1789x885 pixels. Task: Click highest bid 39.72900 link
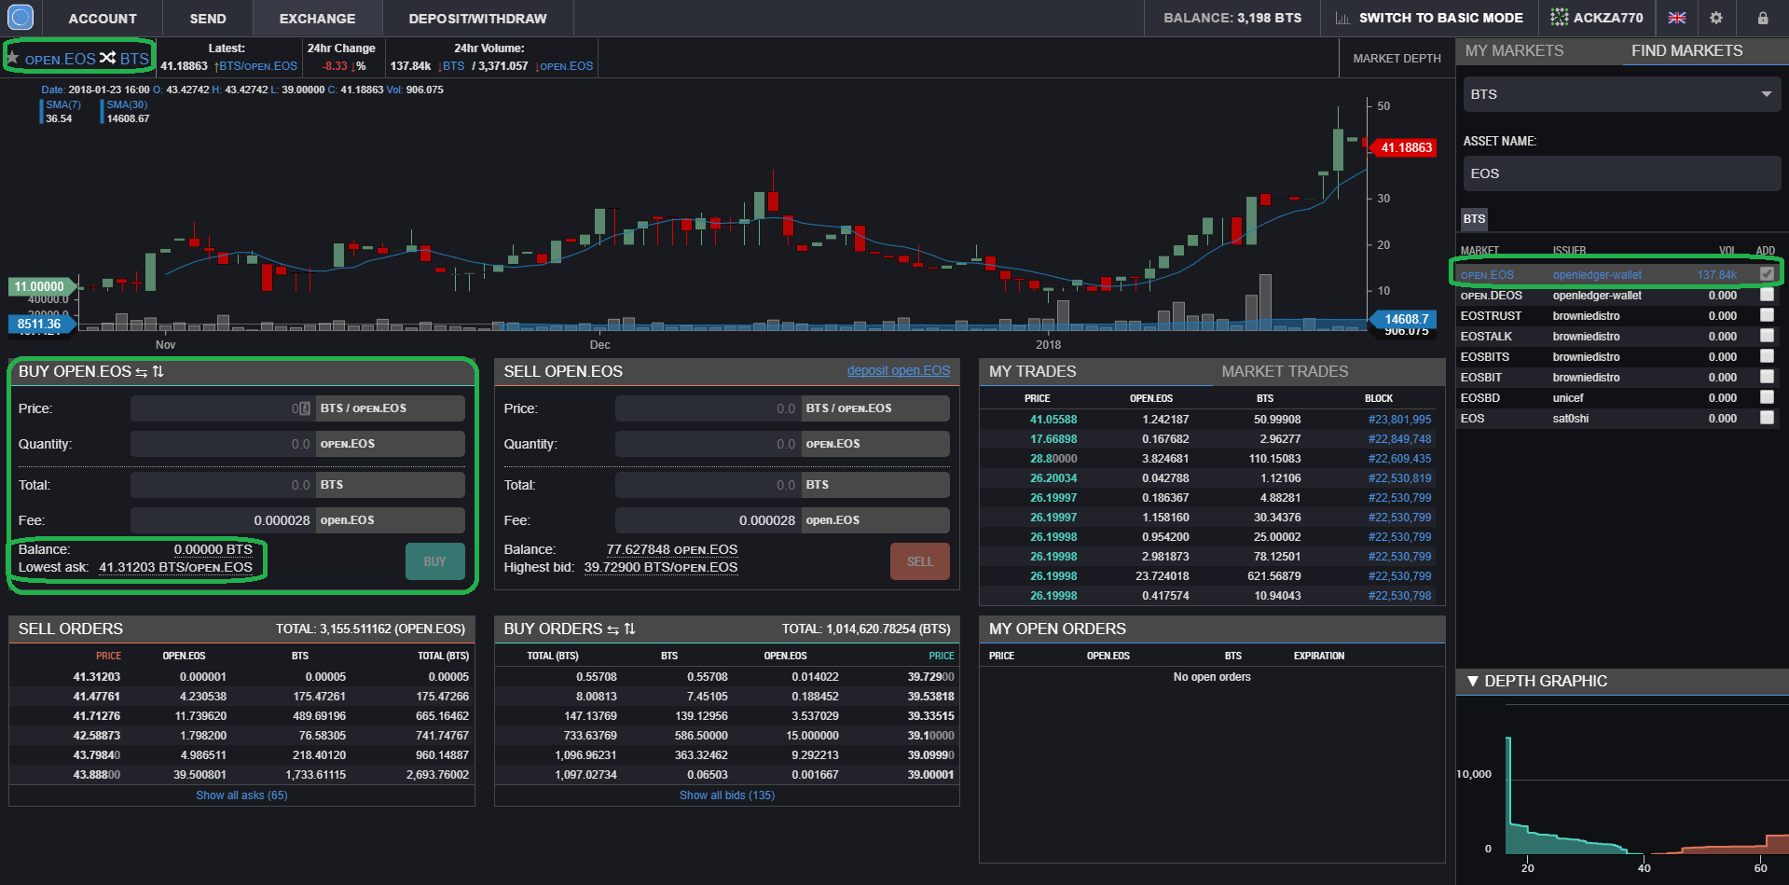tap(660, 567)
